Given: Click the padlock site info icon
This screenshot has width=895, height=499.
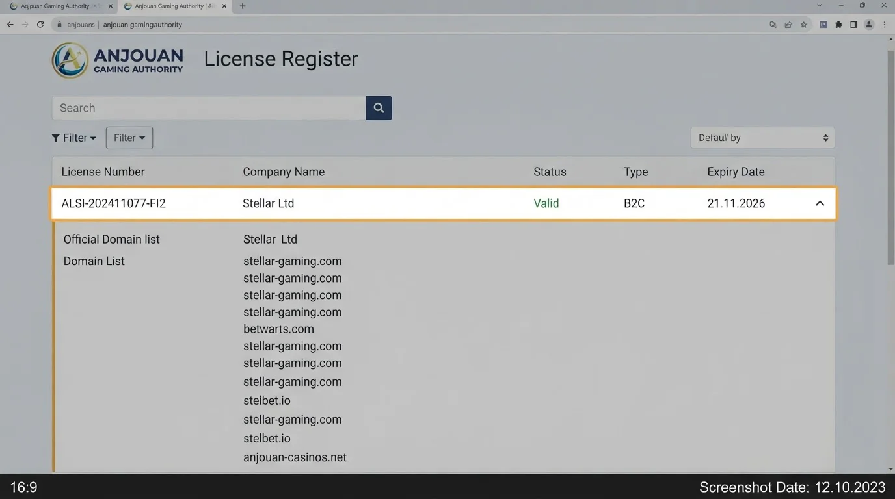Looking at the screenshot, I should tap(59, 25).
